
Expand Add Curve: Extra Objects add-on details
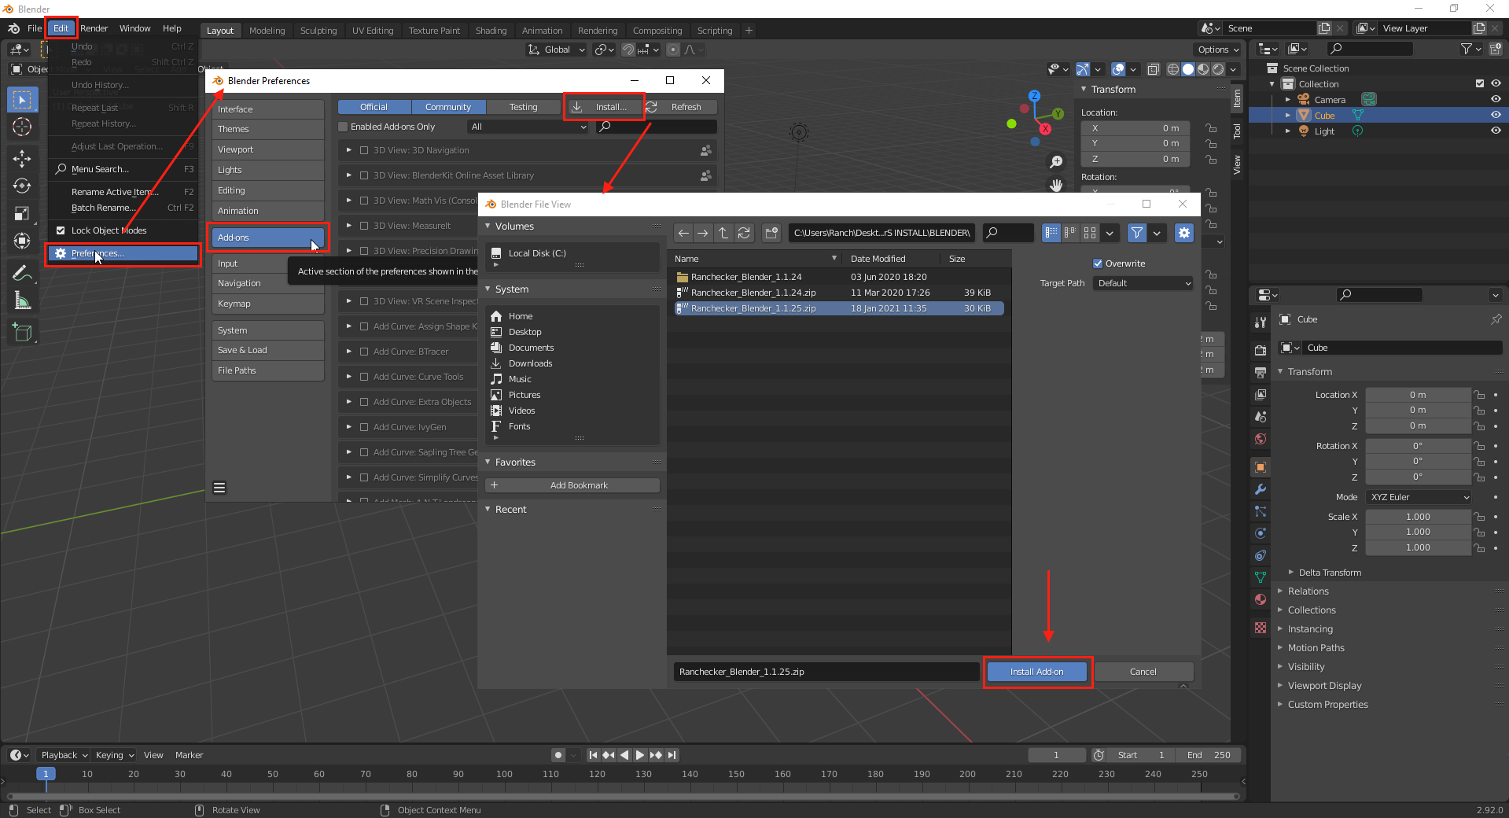(349, 402)
